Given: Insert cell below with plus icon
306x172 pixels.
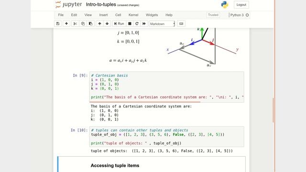Looking at the screenshot, I should click(x=66, y=23).
